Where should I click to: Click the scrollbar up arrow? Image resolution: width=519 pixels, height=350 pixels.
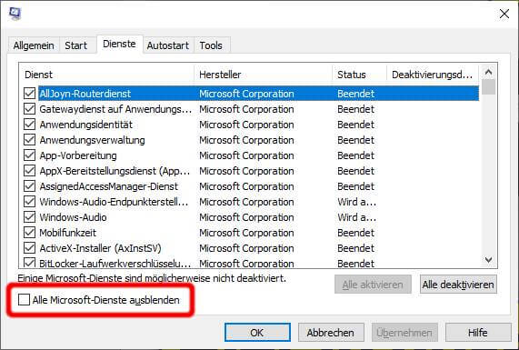coord(488,72)
